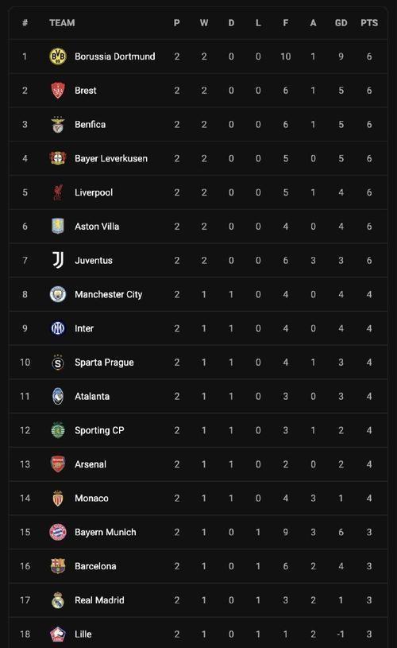Click the Aston Villa badge
397x648 pixels.
[58, 226]
